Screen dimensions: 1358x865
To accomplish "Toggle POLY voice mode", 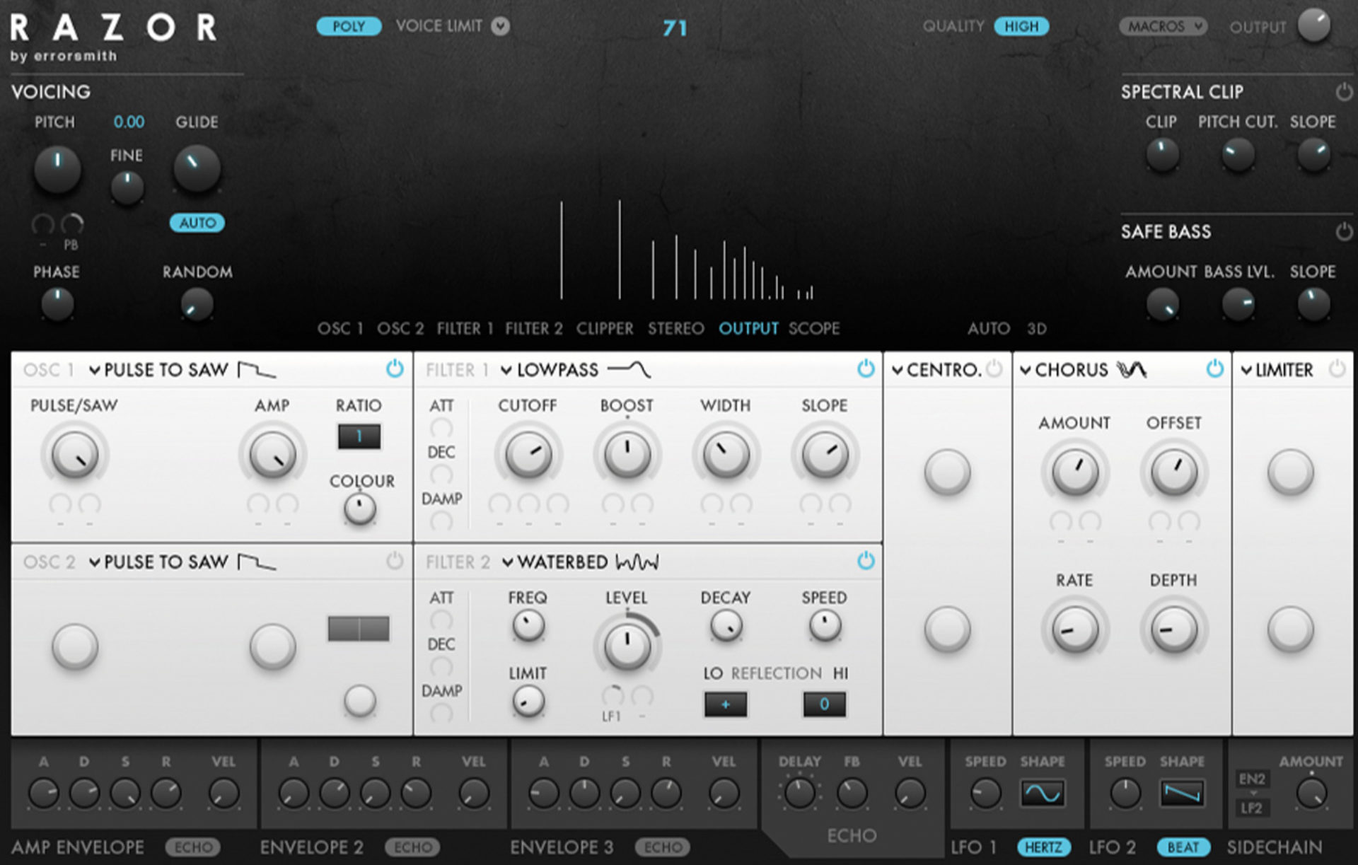I will 348,26.
